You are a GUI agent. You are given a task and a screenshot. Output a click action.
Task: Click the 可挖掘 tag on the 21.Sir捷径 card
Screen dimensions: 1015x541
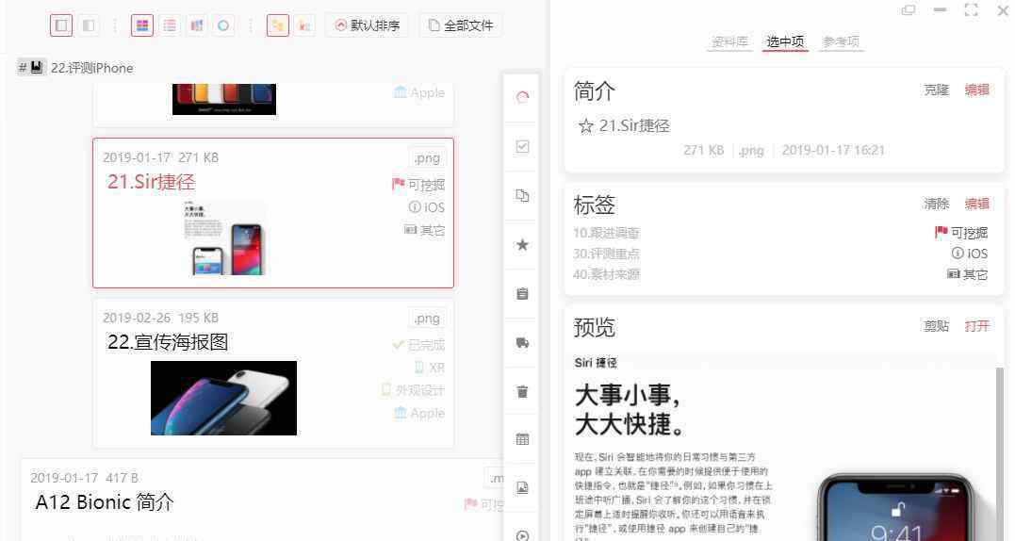(x=418, y=185)
